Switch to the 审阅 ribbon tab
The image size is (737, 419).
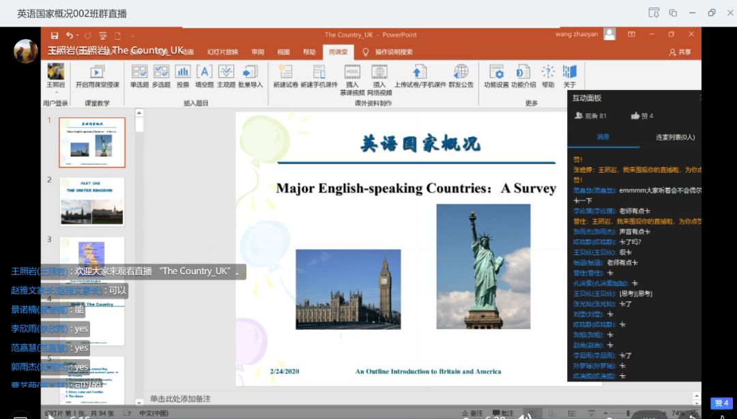257,52
